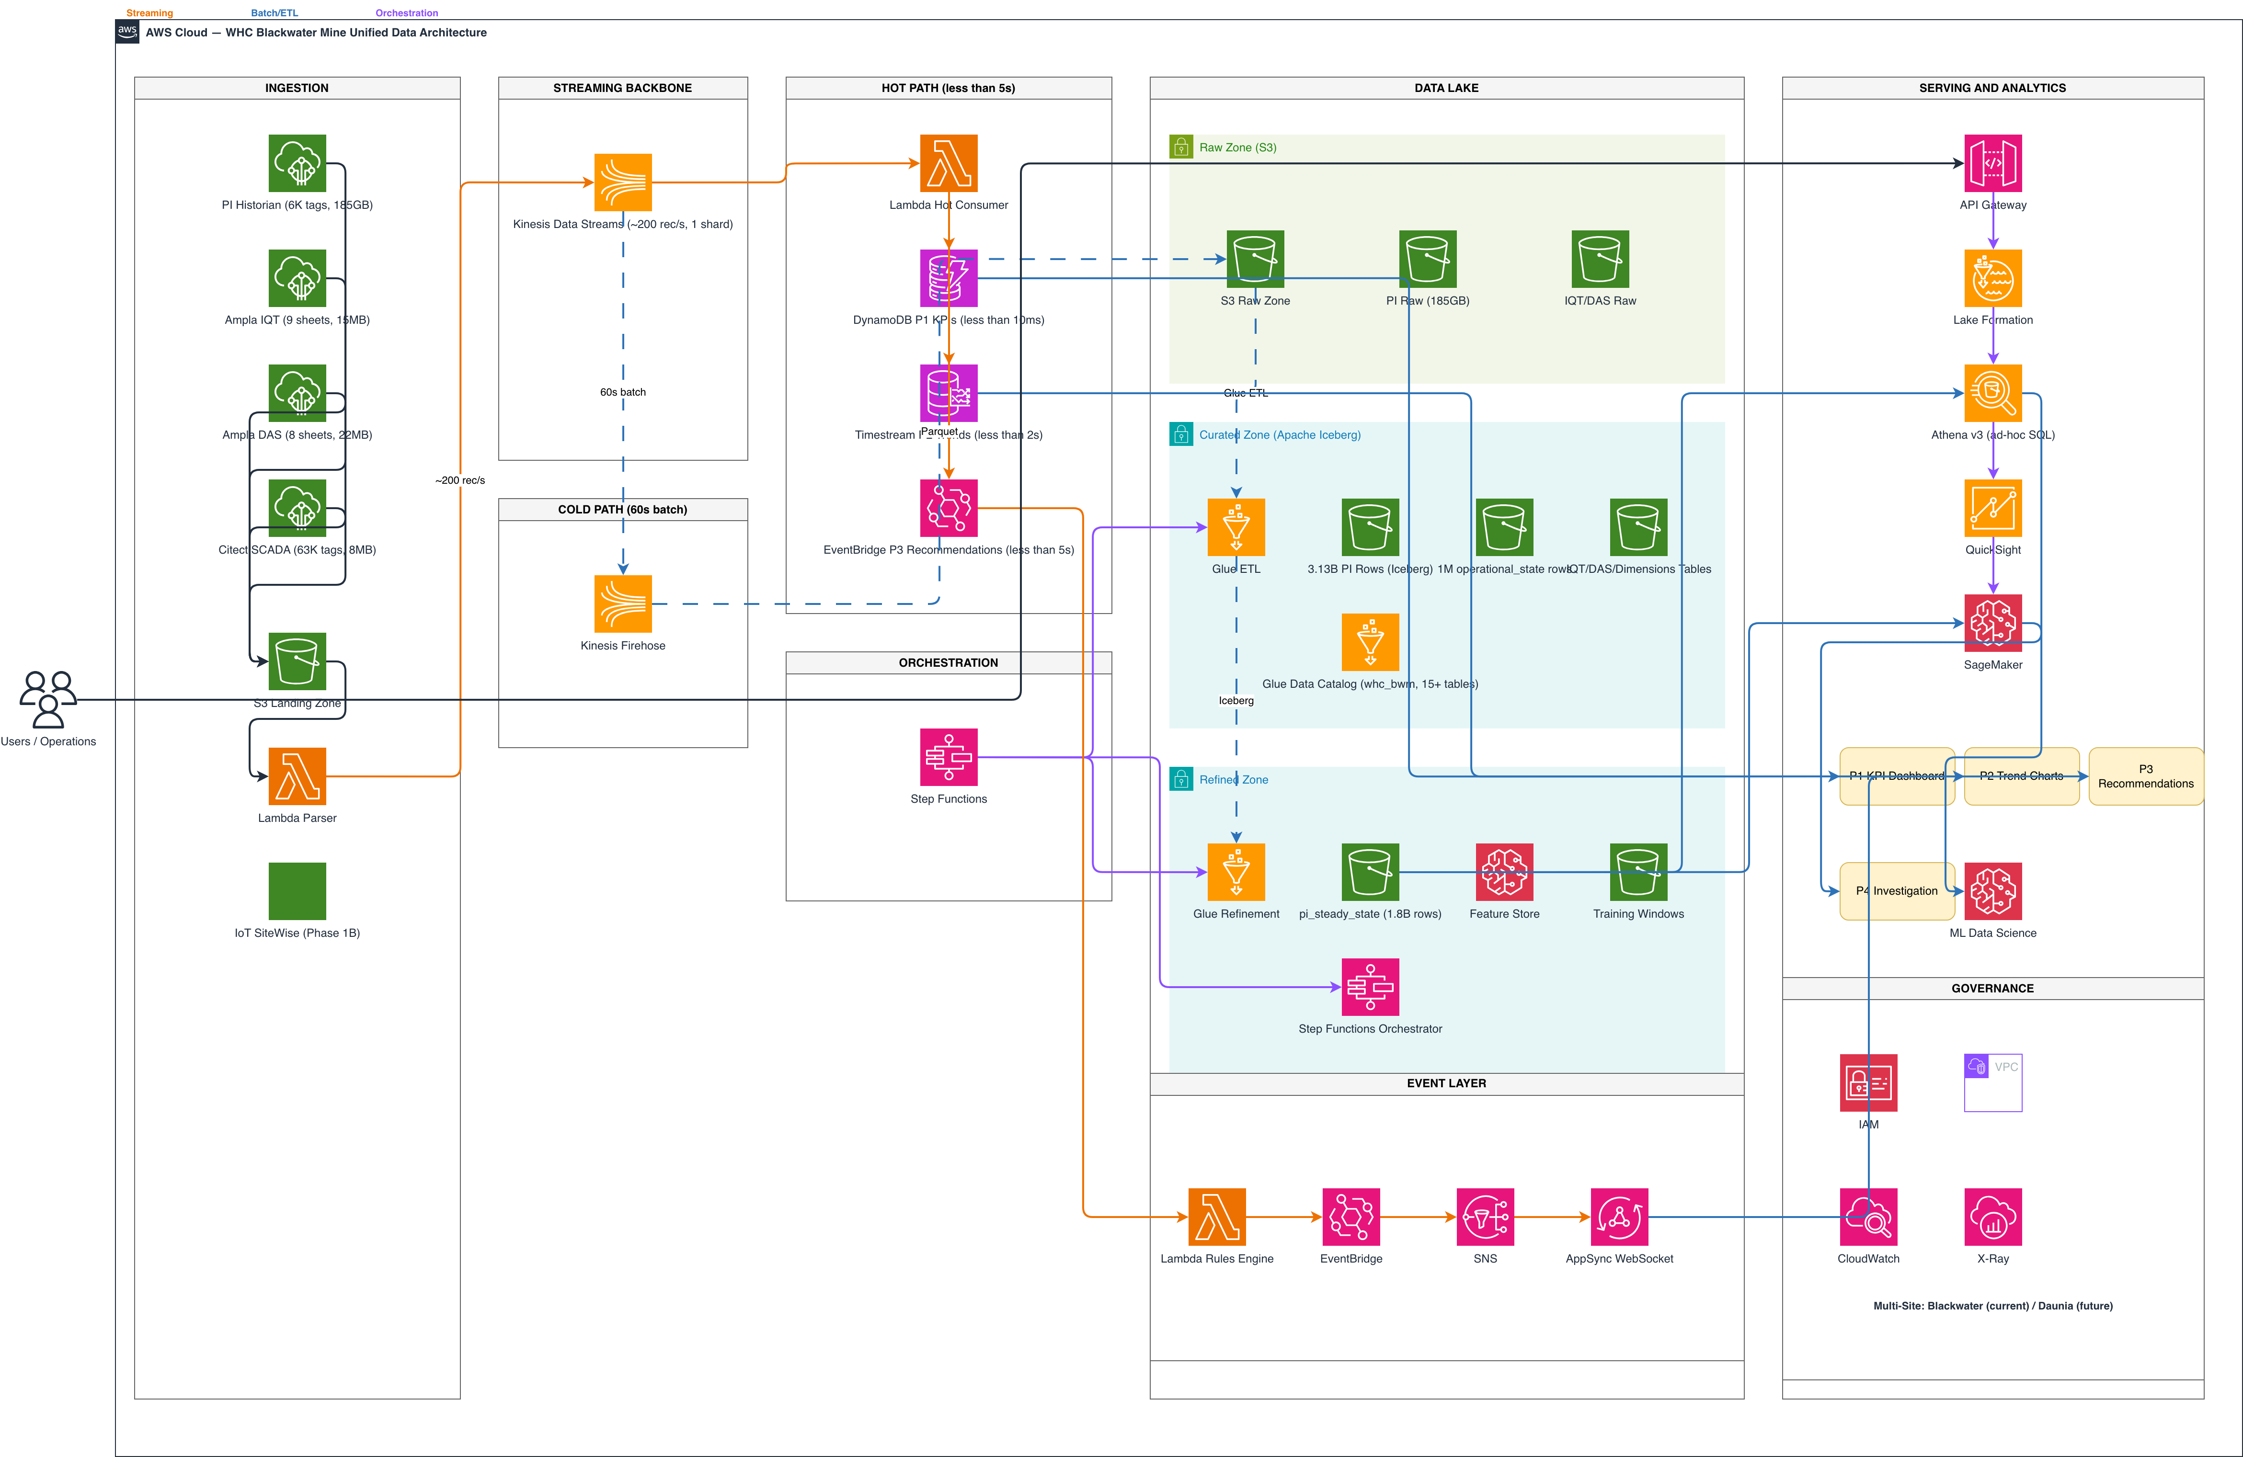Select the 1M operational_state rows bucket
Screen dimensions: 2243x1457
1504,527
